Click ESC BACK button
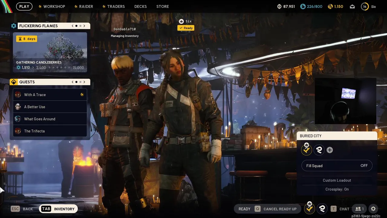Screen dimensions: 387x218 [22, 209]
